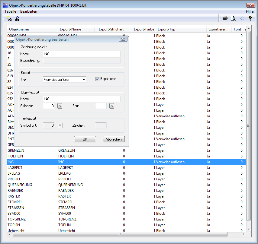Click SYM600 in the Export-Name column
Viewport: 258px width, 244px height.
click(65, 214)
